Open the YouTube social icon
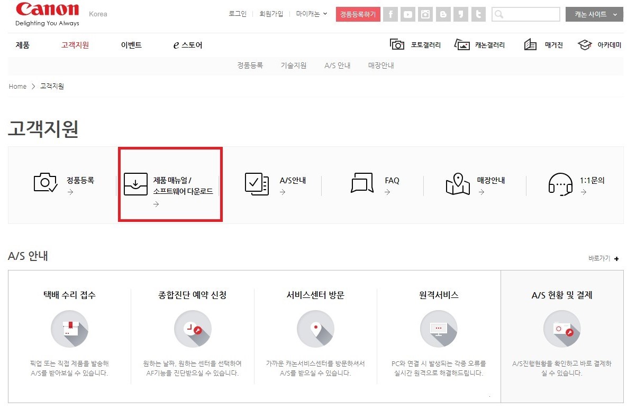Viewport: 627px width, 411px height. pyautogui.click(x=408, y=14)
